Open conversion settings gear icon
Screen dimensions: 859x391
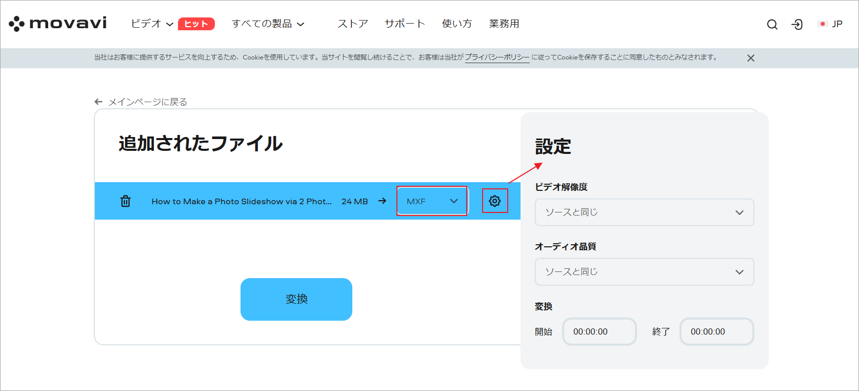click(x=495, y=201)
